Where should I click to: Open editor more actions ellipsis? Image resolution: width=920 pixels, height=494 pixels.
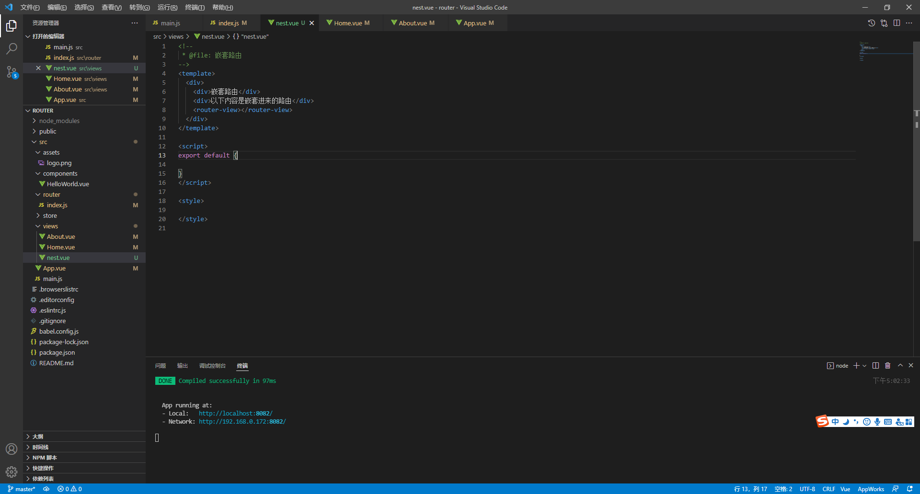909,23
